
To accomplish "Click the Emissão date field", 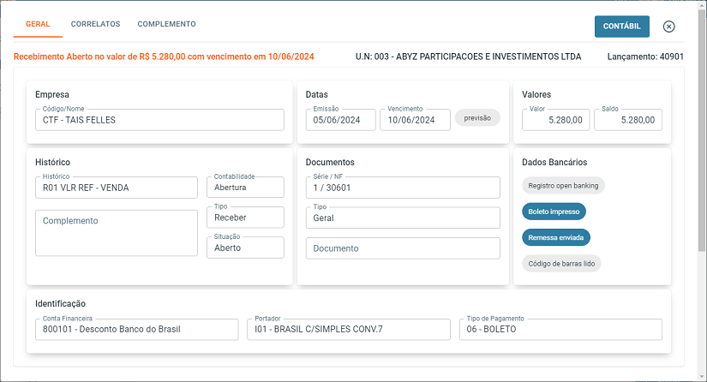I will 340,121.
